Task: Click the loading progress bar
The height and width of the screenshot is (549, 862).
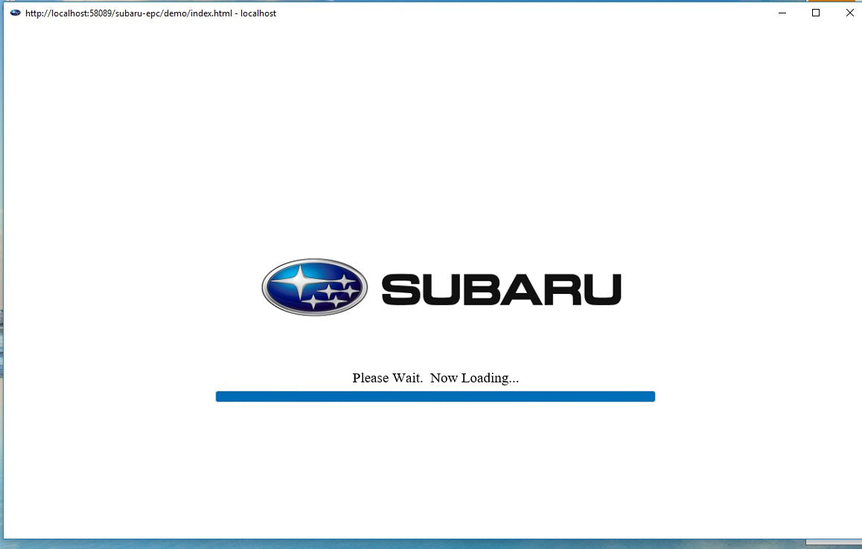Action: pyautogui.click(x=435, y=396)
